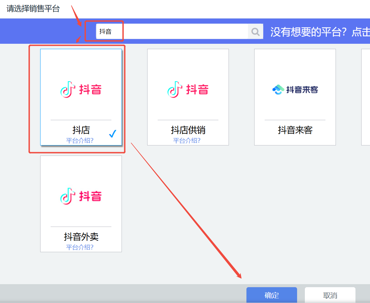This screenshot has width=370, height=303.
Task: Click the search field containing 抖音
Action: click(172, 31)
